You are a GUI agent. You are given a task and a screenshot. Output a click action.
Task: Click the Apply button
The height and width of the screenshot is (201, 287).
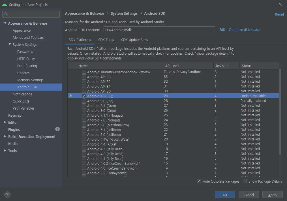pyautogui.click(x=272, y=195)
